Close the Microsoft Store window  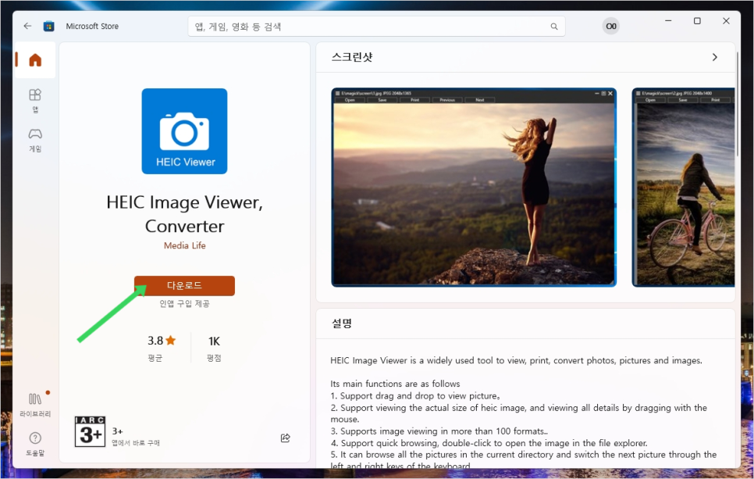726,21
